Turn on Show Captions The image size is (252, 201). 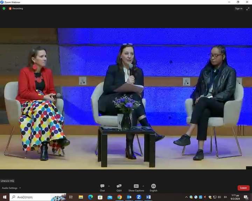136,188
